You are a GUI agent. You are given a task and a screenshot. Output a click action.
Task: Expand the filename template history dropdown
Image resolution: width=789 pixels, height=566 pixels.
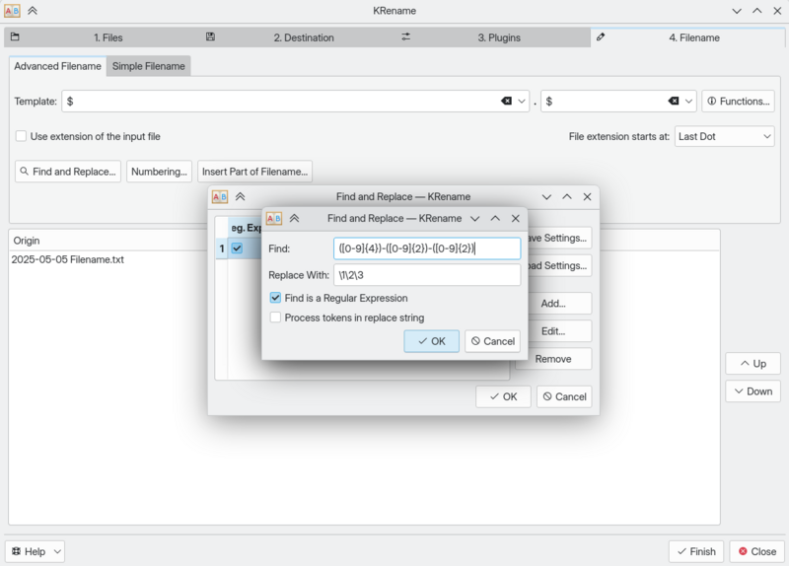[x=522, y=102]
